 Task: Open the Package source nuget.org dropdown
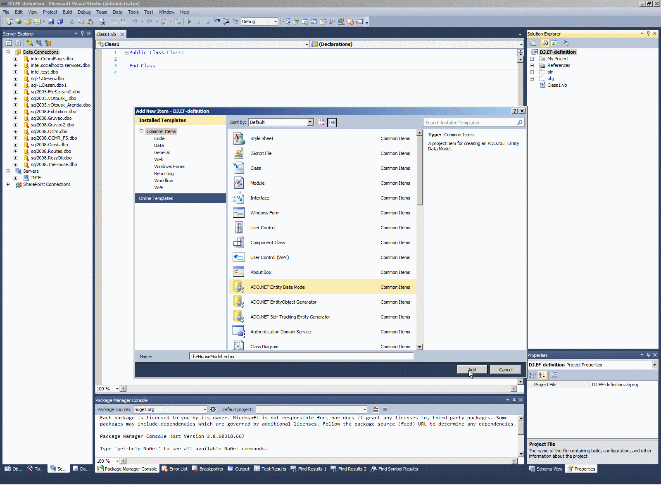pos(204,409)
